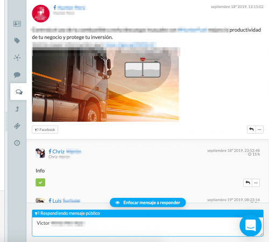Open the network nodes sidebar icon
The image size is (269, 242).
(17, 58)
